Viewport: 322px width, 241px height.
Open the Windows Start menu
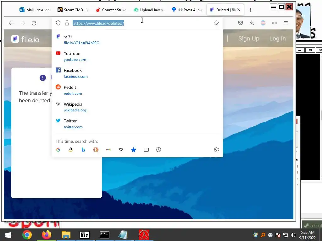[8, 235]
